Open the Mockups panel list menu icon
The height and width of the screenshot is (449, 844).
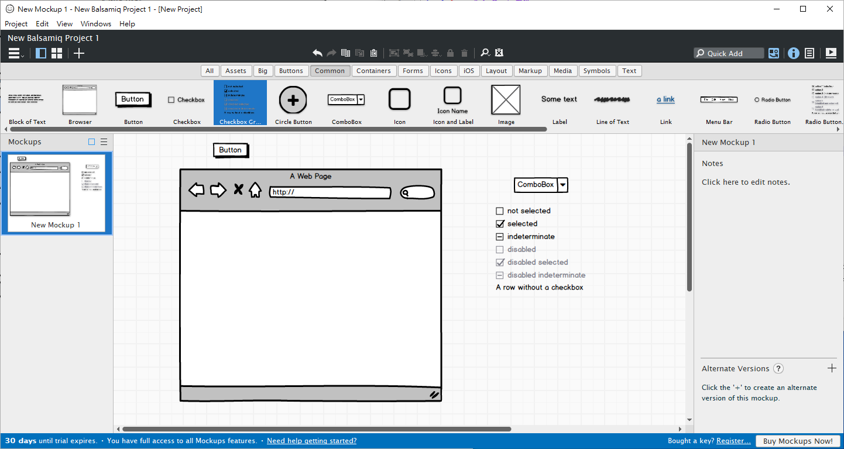point(104,142)
